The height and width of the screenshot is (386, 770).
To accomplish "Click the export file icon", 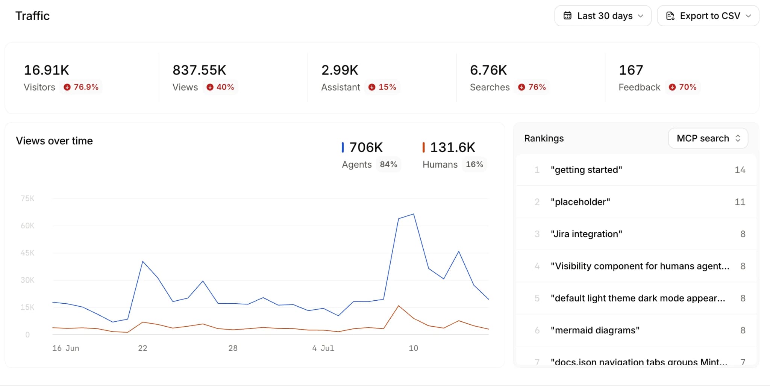I will (x=670, y=16).
